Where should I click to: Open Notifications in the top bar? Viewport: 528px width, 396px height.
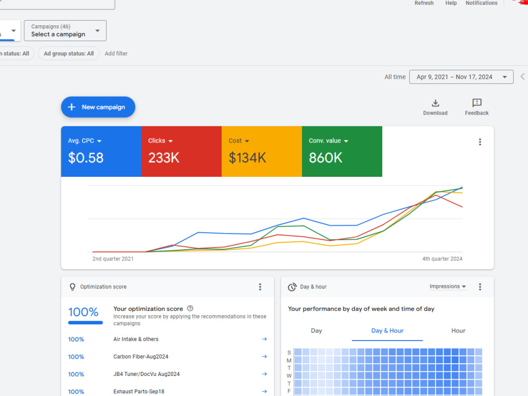[482, 3]
